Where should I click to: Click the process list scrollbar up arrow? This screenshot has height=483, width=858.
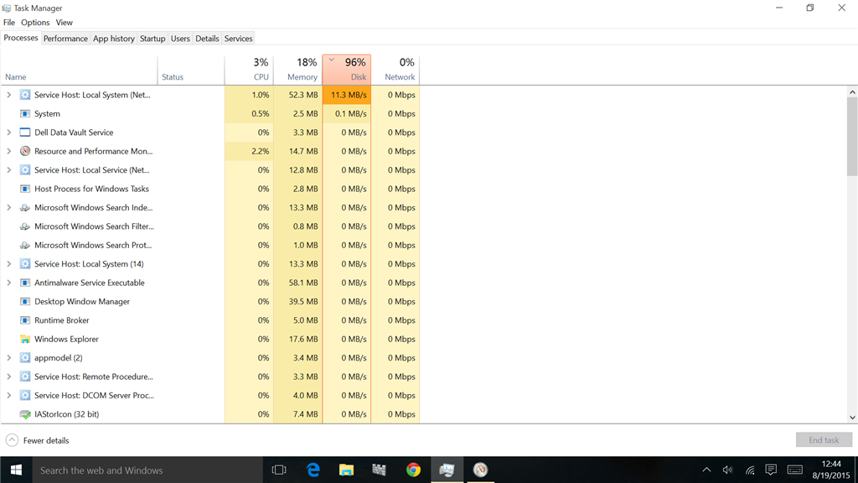(852, 92)
